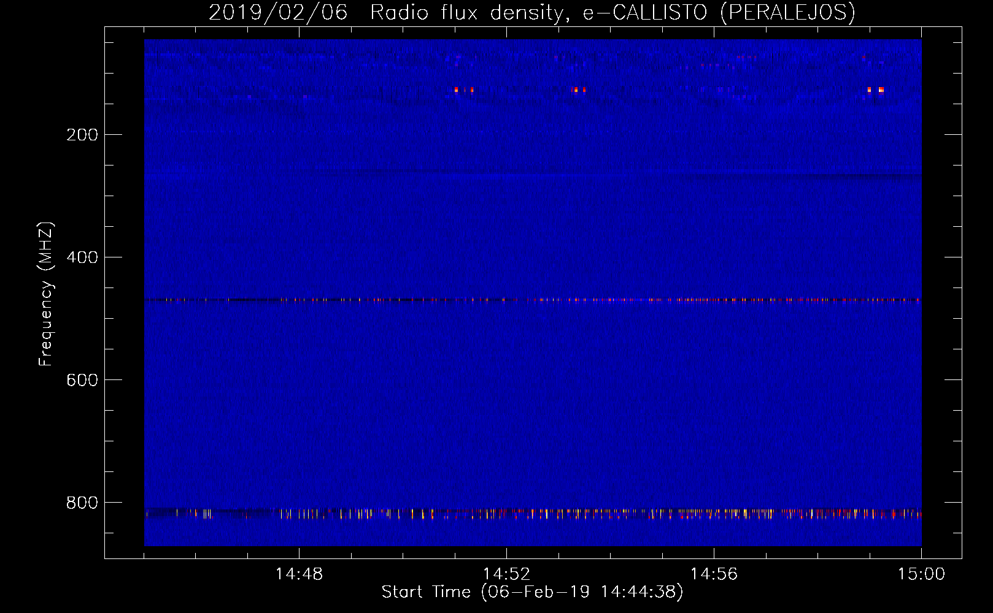
Task: Click the Start Time axis label
Action: [532, 592]
